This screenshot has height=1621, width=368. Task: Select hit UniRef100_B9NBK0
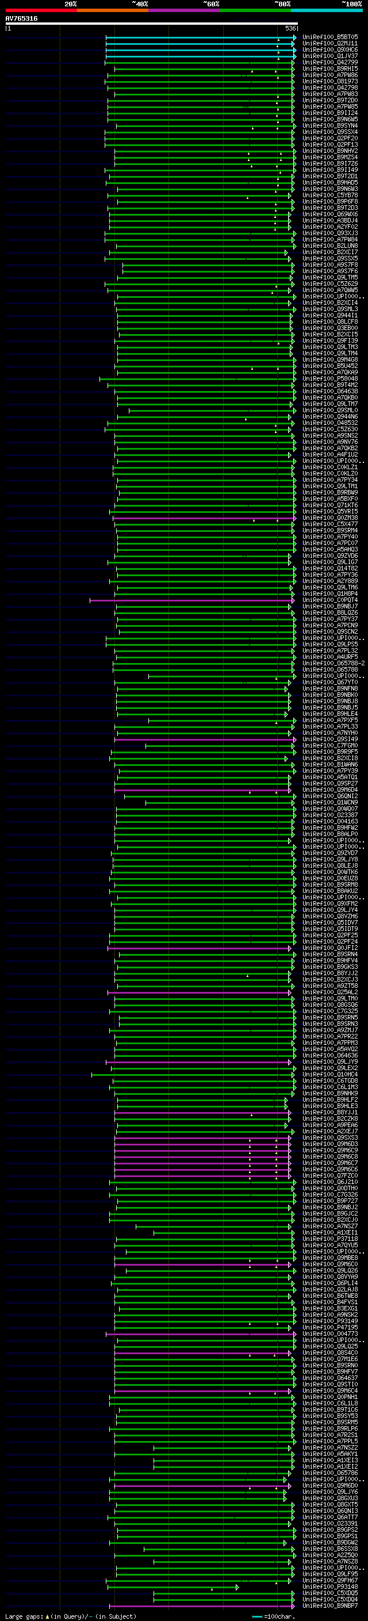[x=330, y=695]
